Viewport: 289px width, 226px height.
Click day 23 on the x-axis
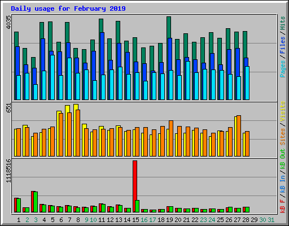click(x=203, y=220)
